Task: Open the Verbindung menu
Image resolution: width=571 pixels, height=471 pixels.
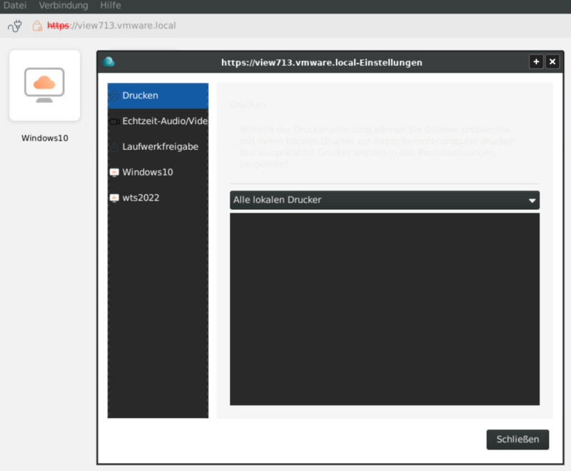Action: (x=64, y=6)
